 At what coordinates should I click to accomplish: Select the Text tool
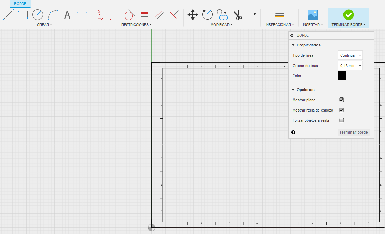[x=67, y=15]
